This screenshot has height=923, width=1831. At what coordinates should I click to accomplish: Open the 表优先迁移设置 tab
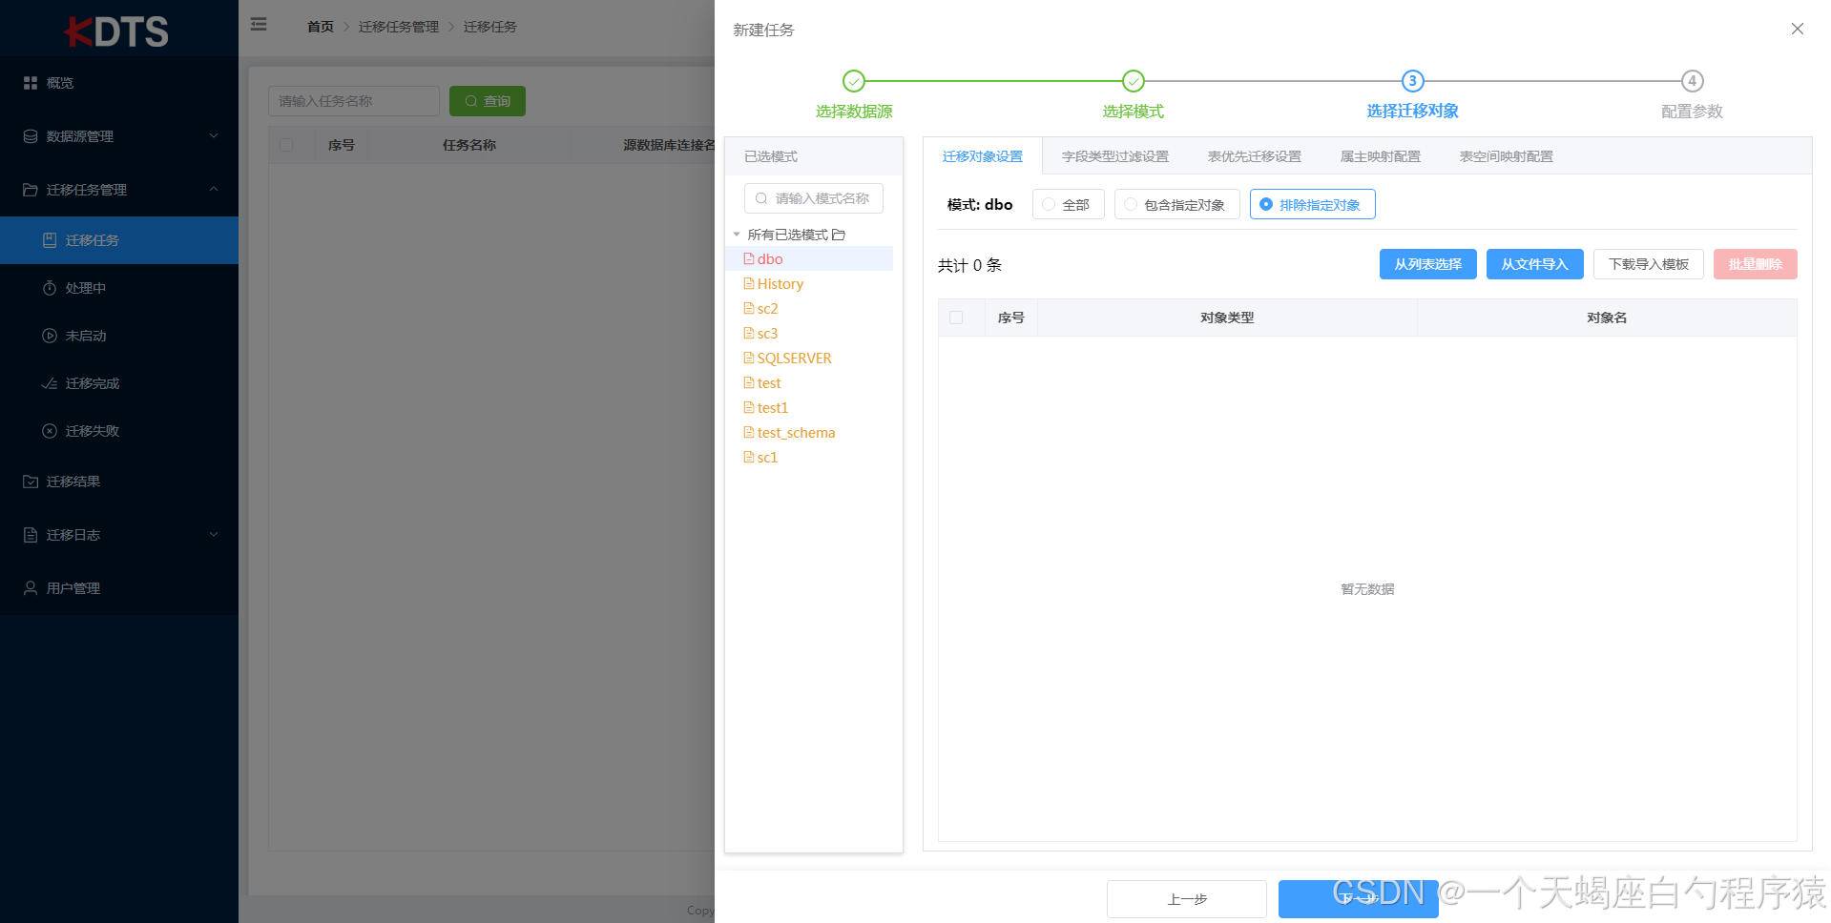click(x=1255, y=156)
